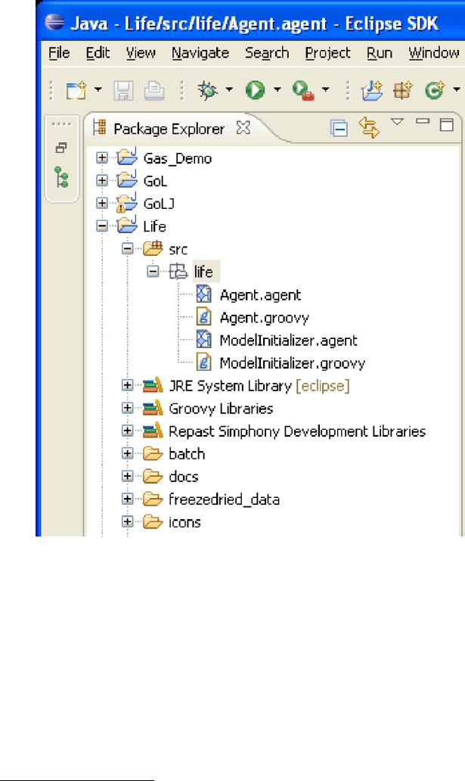This screenshot has height=781, width=465.
Task: Select the batch folder
Action: pos(187,454)
